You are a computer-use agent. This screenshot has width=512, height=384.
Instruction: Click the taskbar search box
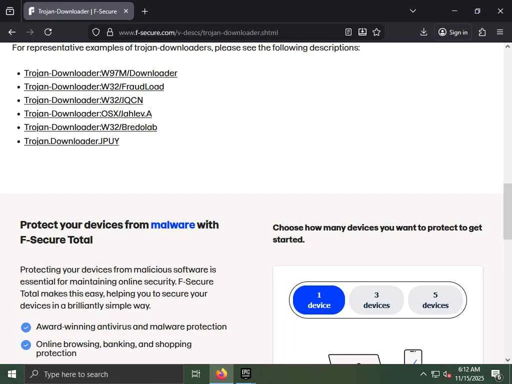[x=104, y=374]
